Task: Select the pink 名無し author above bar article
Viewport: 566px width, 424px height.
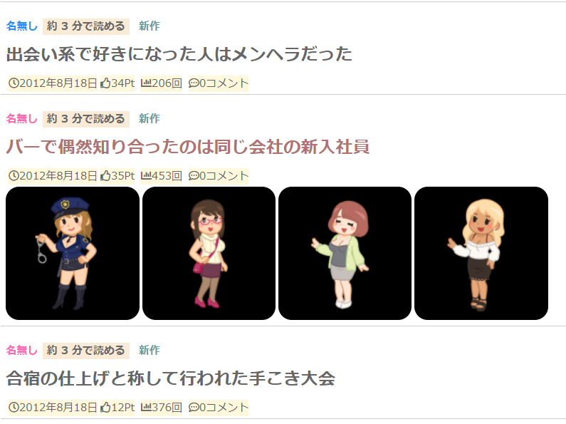Action: click(21, 118)
